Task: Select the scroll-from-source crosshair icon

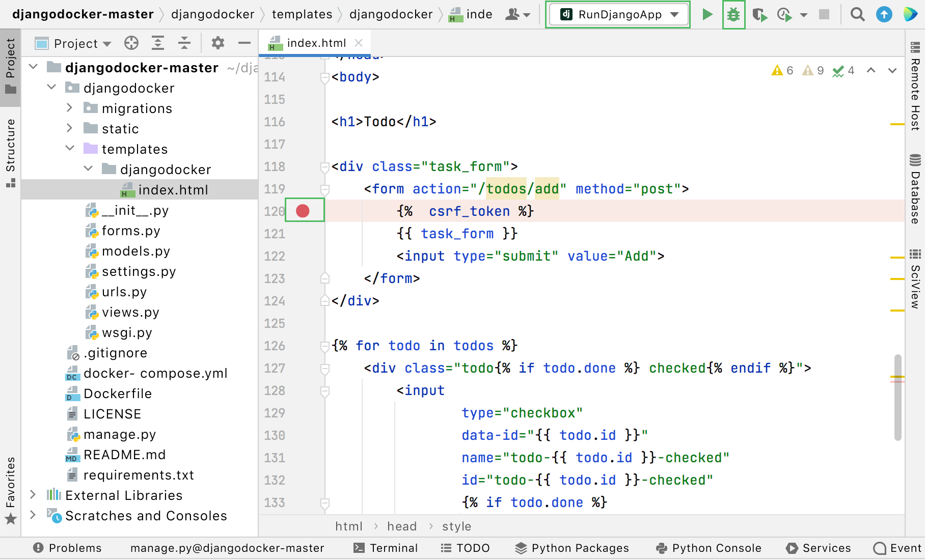Action: pyautogui.click(x=131, y=43)
